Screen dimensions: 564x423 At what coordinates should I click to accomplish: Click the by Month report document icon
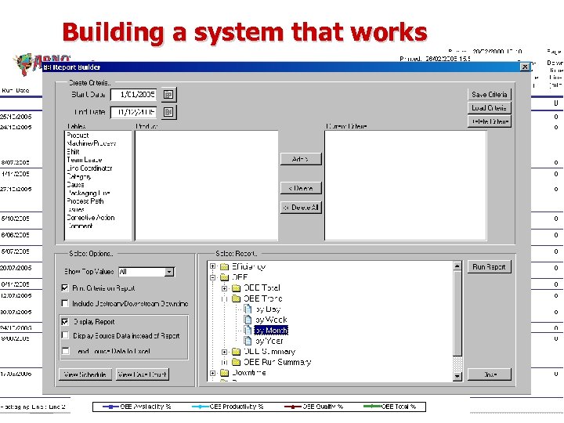click(x=248, y=330)
